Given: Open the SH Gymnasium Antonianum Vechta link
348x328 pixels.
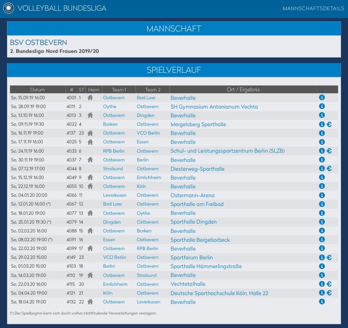Looking at the screenshot, I should click(214, 107).
